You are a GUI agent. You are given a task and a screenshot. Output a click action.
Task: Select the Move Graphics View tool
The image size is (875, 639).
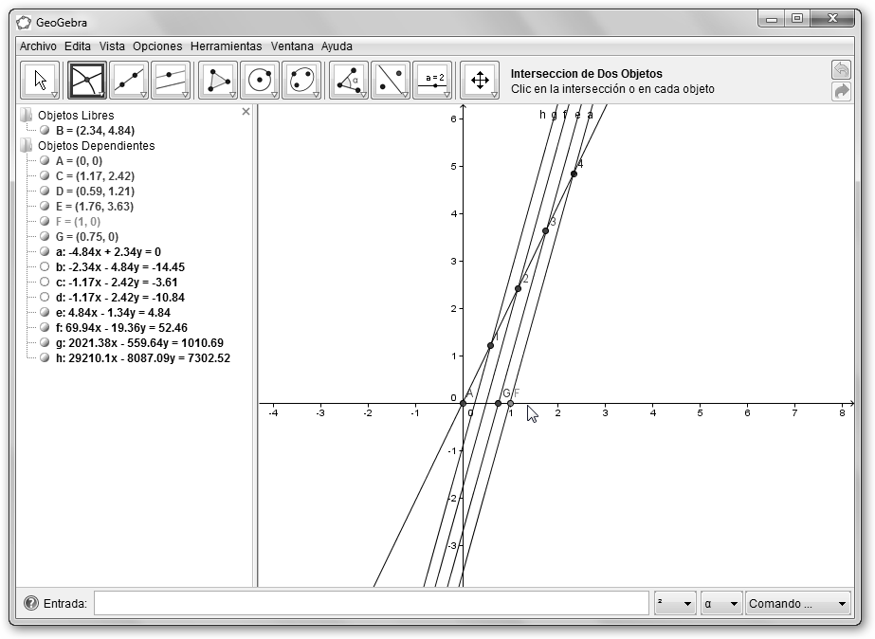[479, 81]
